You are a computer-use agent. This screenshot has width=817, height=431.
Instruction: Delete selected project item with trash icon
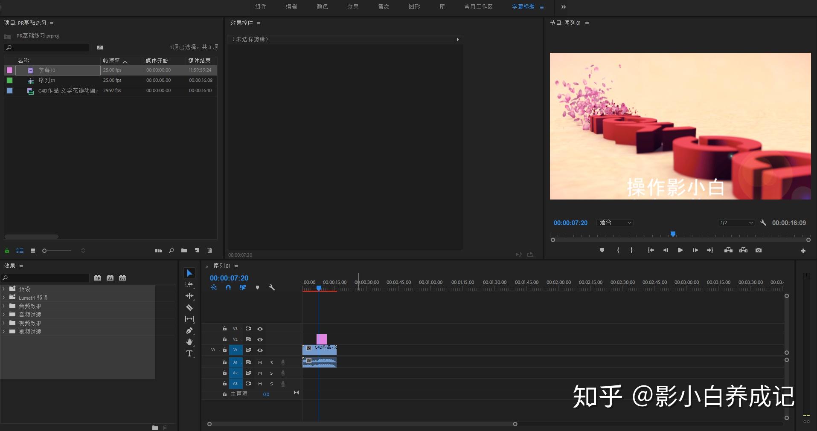209,251
